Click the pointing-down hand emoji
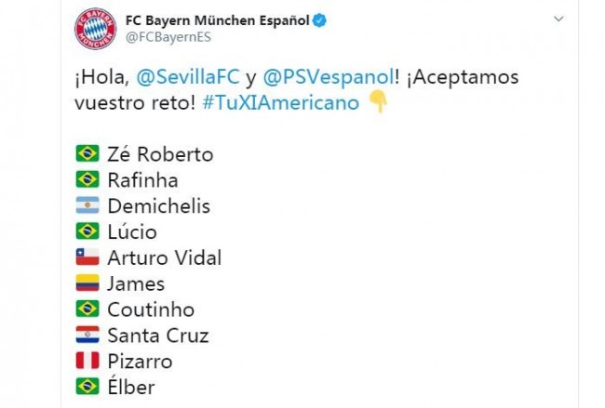Image resolution: width=605 pixels, height=408 pixels. (x=378, y=102)
